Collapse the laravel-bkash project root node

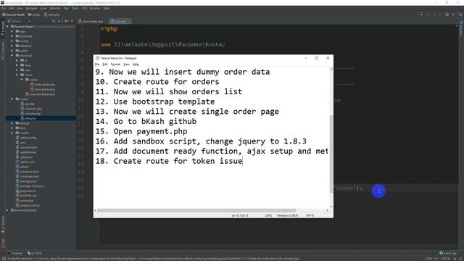(7, 26)
